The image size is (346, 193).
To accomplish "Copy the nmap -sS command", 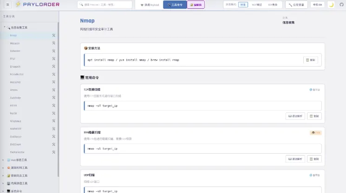I will click(314, 159).
